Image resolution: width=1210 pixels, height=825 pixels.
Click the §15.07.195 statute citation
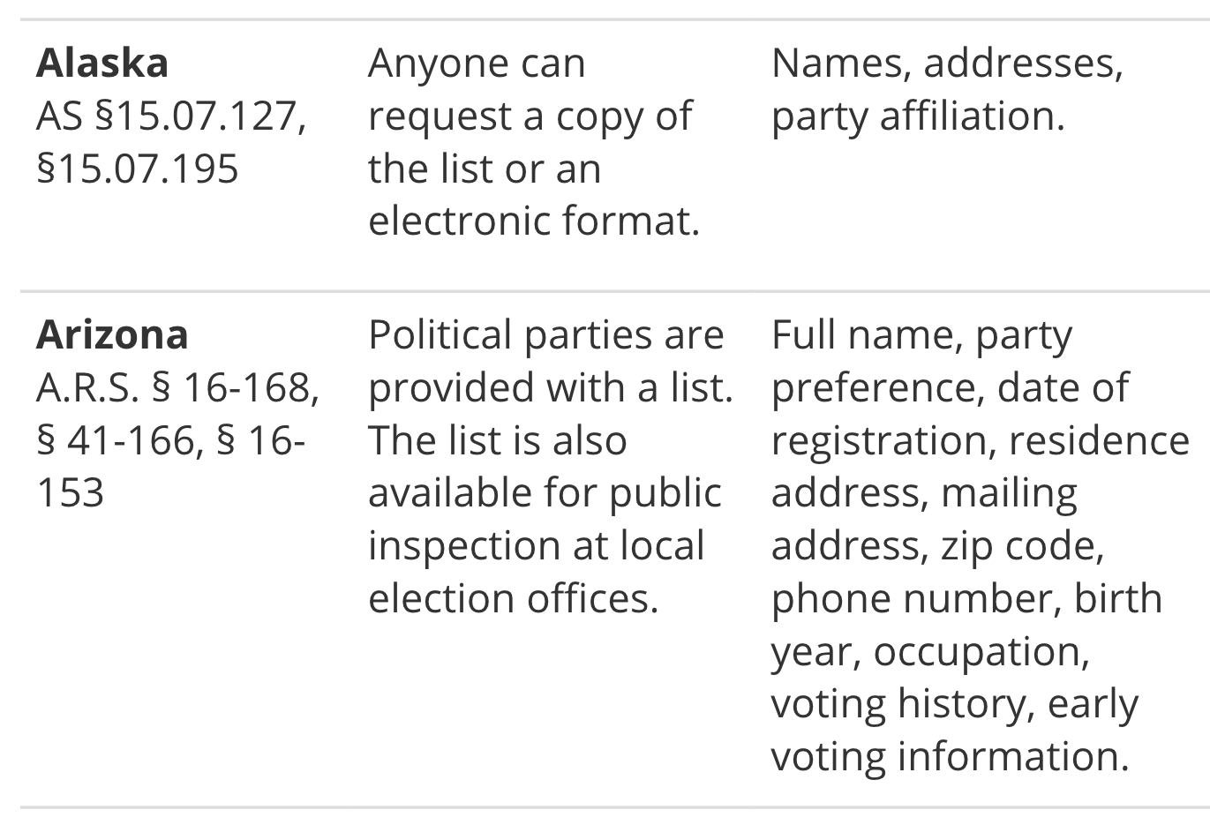tap(137, 169)
